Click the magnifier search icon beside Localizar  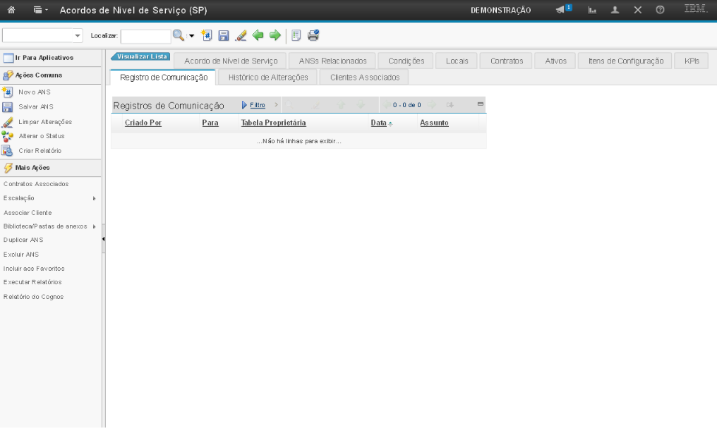click(179, 35)
